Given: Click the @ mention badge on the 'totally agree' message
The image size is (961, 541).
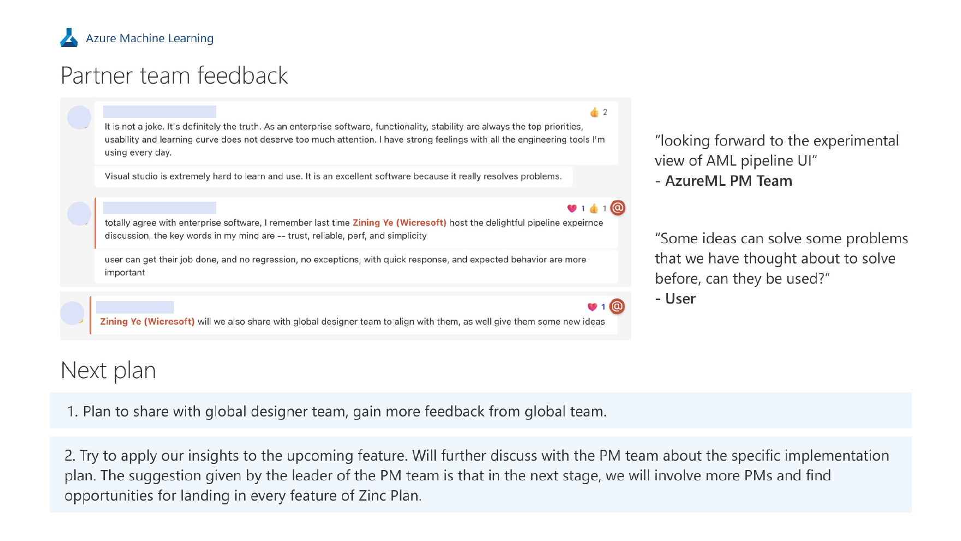Looking at the screenshot, I should click(x=618, y=208).
